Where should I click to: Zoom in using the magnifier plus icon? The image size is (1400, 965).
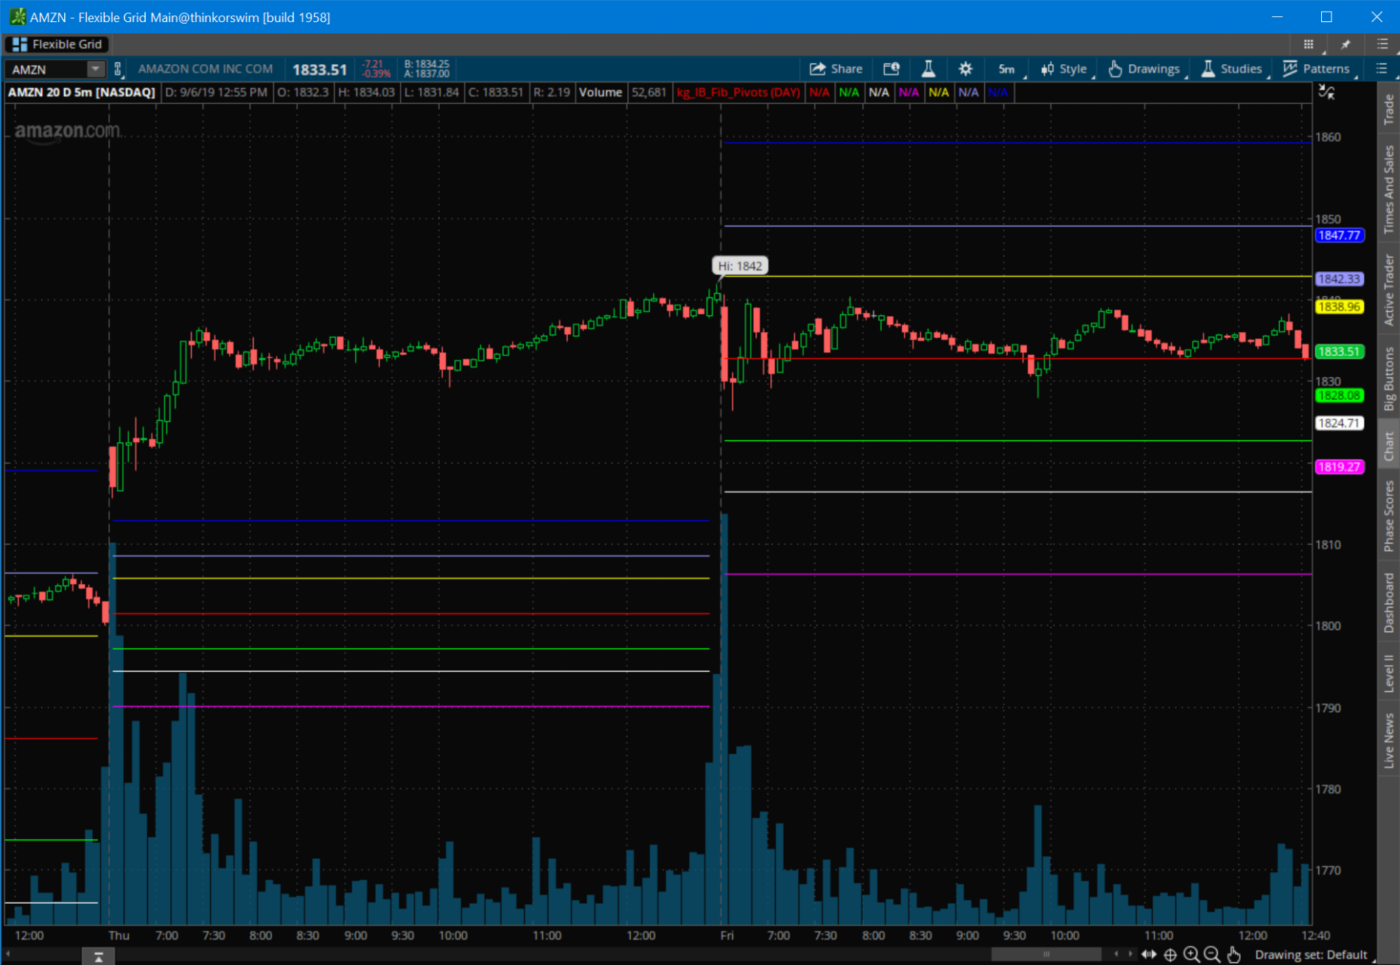pyautogui.click(x=1191, y=955)
